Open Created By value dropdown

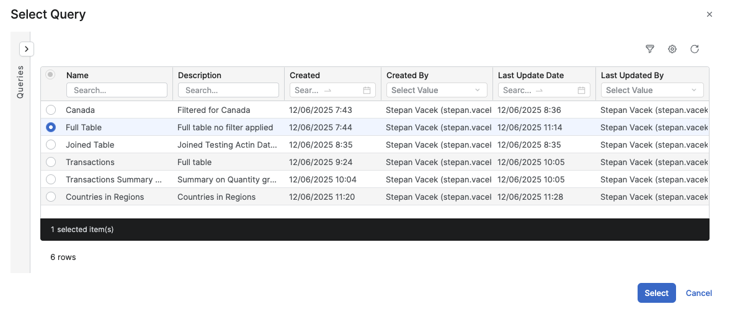(437, 90)
